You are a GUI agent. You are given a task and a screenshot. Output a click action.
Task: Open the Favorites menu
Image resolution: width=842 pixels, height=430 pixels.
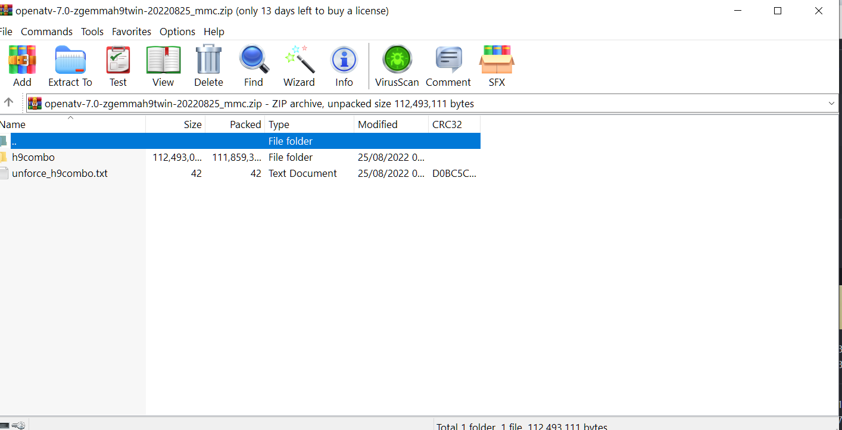click(132, 32)
